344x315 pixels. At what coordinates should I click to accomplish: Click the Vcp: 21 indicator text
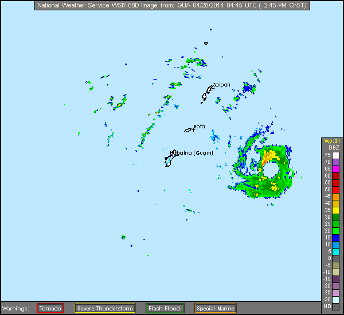(x=332, y=141)
